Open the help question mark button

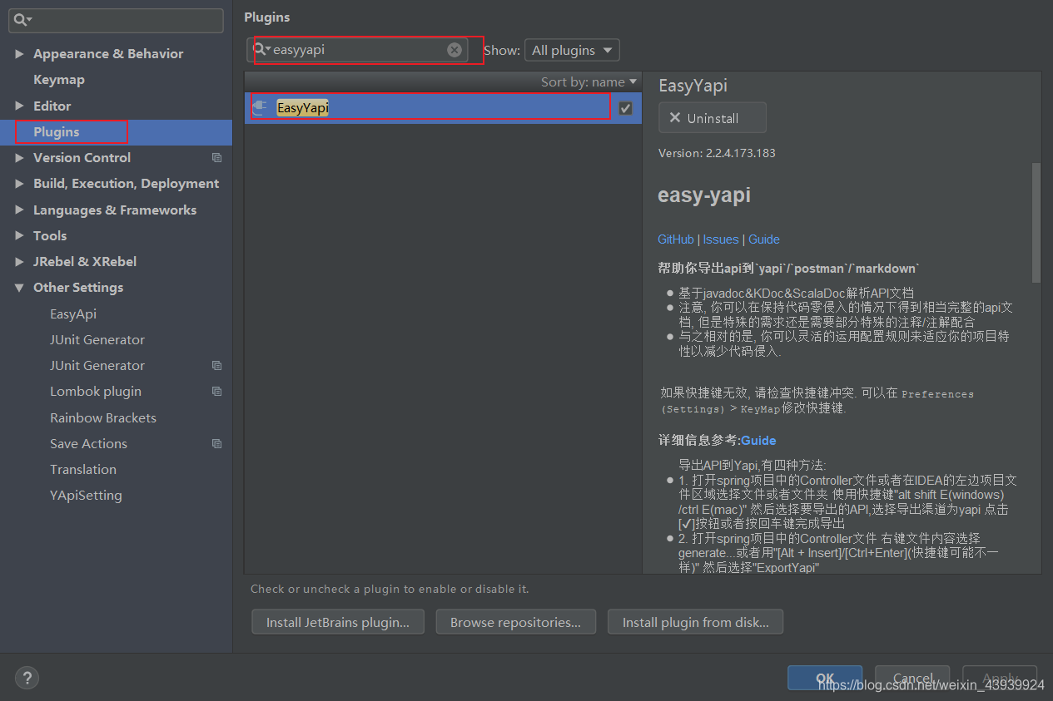tap(27, 678)
